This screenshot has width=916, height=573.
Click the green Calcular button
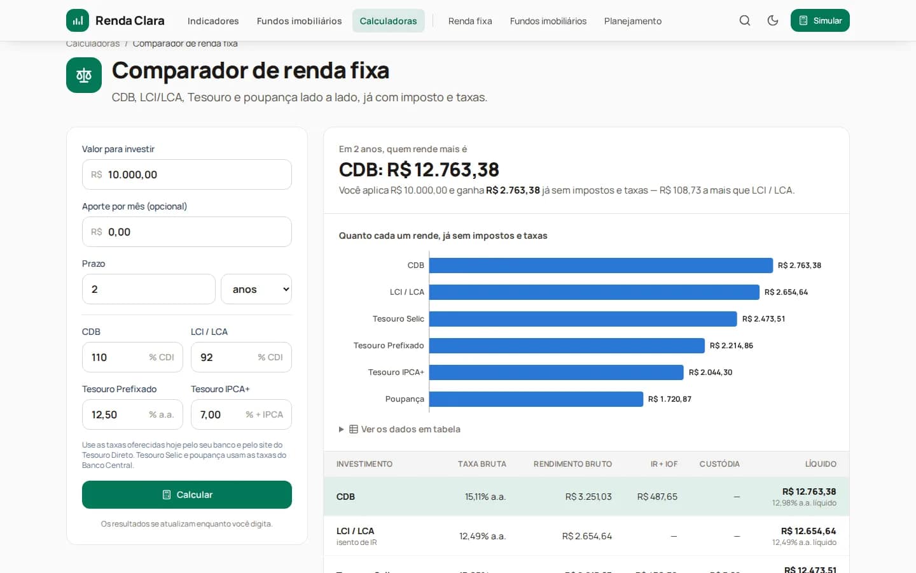(187, 495)
